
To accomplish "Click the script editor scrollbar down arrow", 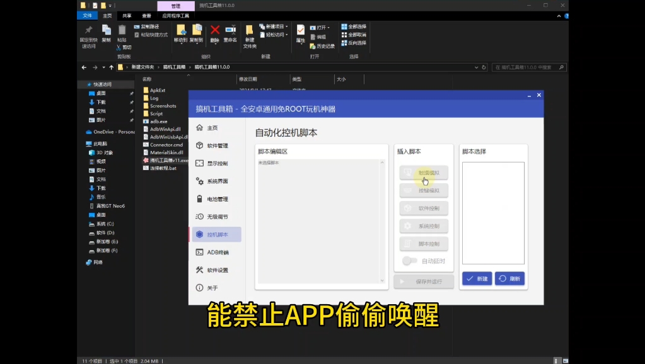I will (x=382, y=281).
